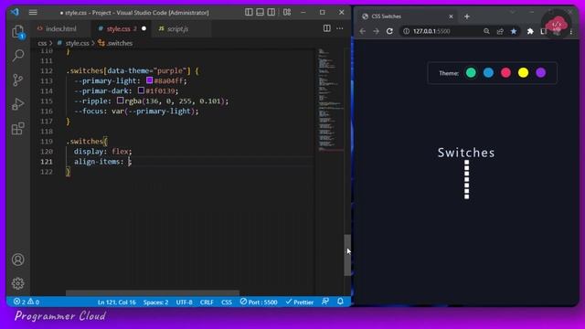Click the browser address bar URL
This screenshot has height=329, width=585.
[431, 31]
